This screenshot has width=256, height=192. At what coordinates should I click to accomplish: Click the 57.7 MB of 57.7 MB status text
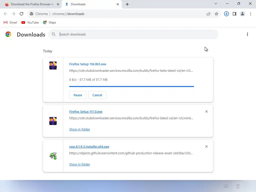pos(93,80)
